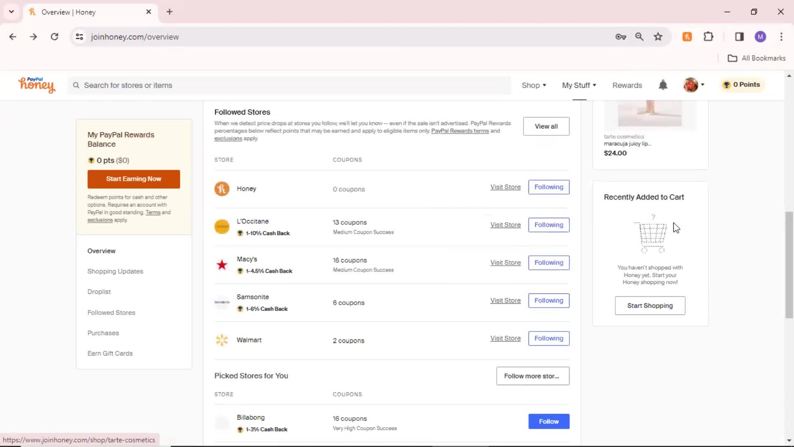
Task: Click the maracuja juicy lip product name
Action: click(x=627, y=144)
